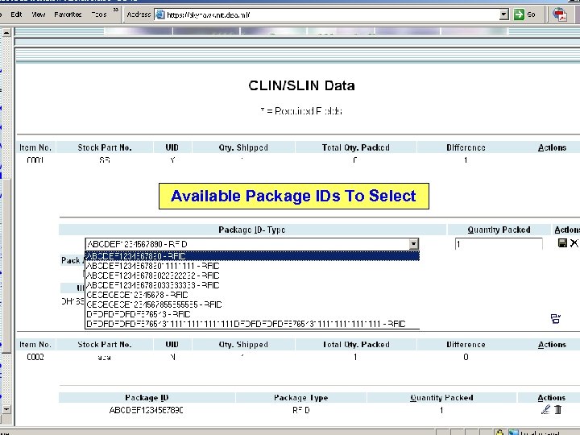Click the Package ID-Type column header
Viewport: 580px width, 435px height.
(252, 230)
